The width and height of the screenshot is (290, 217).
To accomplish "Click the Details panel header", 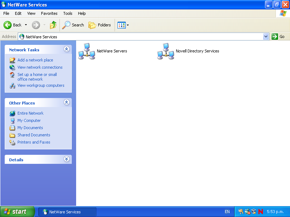I will tap(38, 159).
